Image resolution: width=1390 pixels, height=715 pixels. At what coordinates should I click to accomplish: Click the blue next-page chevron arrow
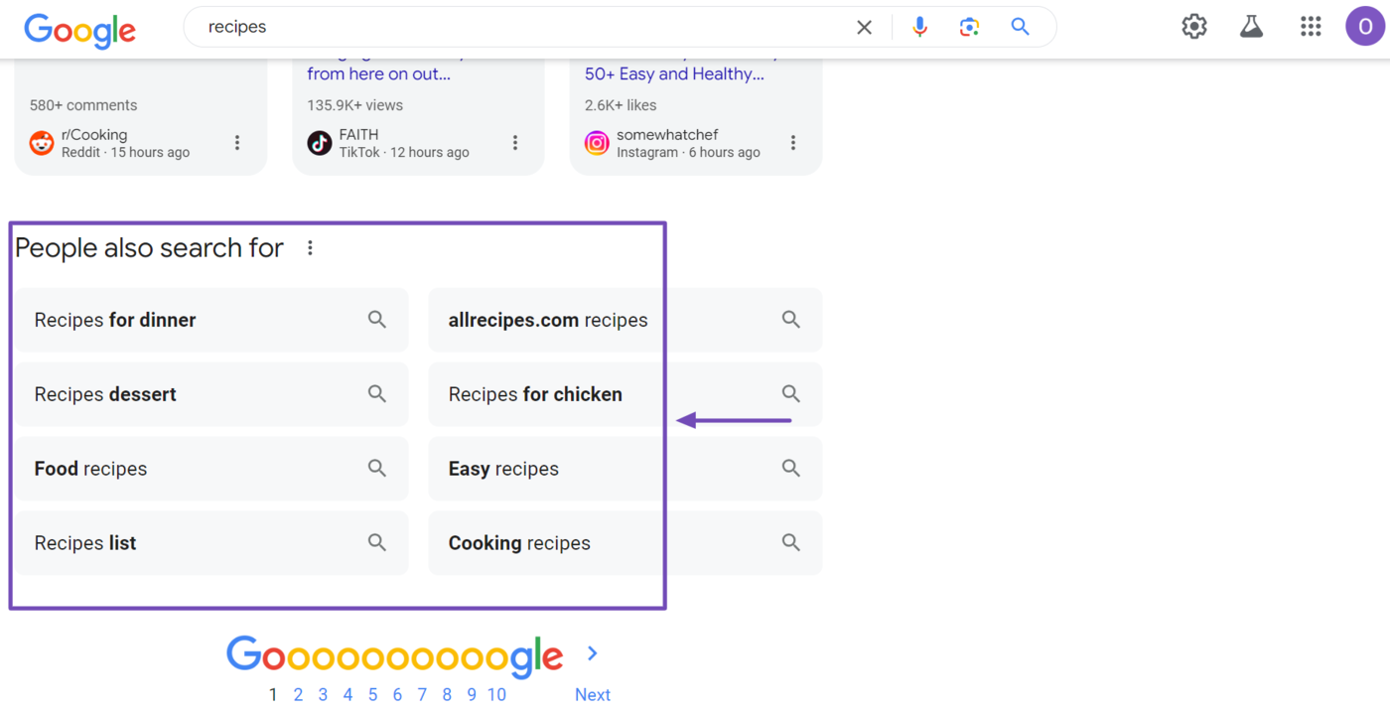click(593, 653)
